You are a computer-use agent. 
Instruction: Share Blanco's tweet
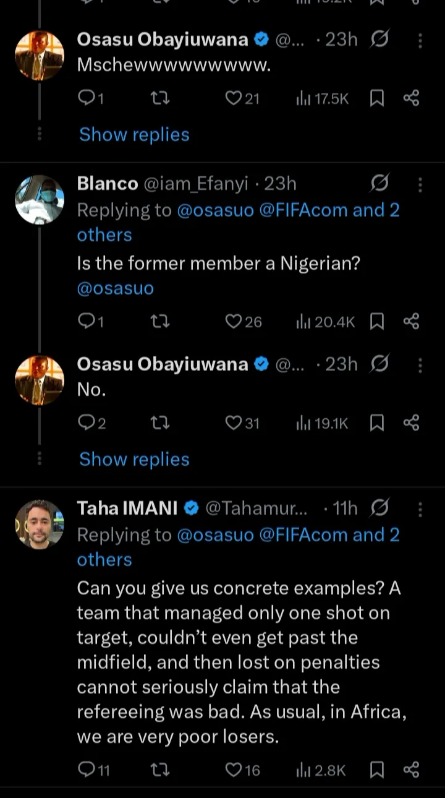point(411,321)
